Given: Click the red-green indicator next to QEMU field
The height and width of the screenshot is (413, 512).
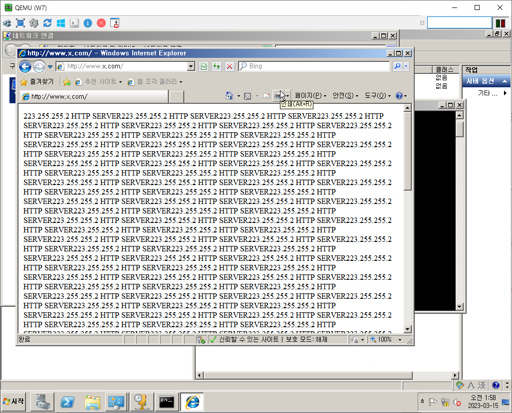Looking at the screenshot, I should tap(501, 23).
